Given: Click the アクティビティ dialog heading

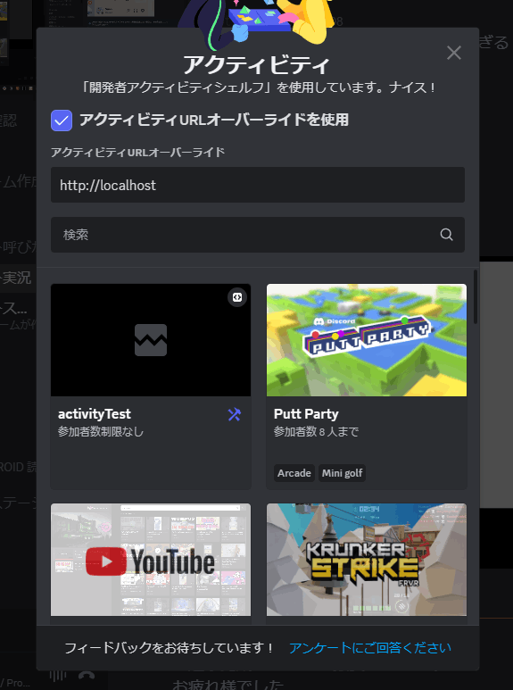Looking at the screenshot, I should tap(257, 64).
